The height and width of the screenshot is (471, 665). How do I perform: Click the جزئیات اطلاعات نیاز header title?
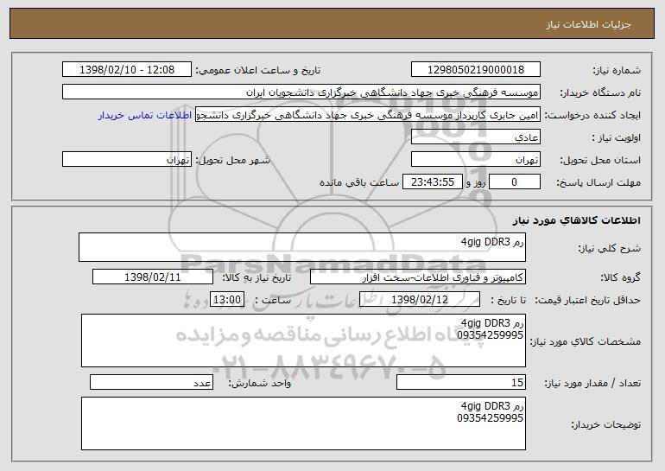coord(588,24)
